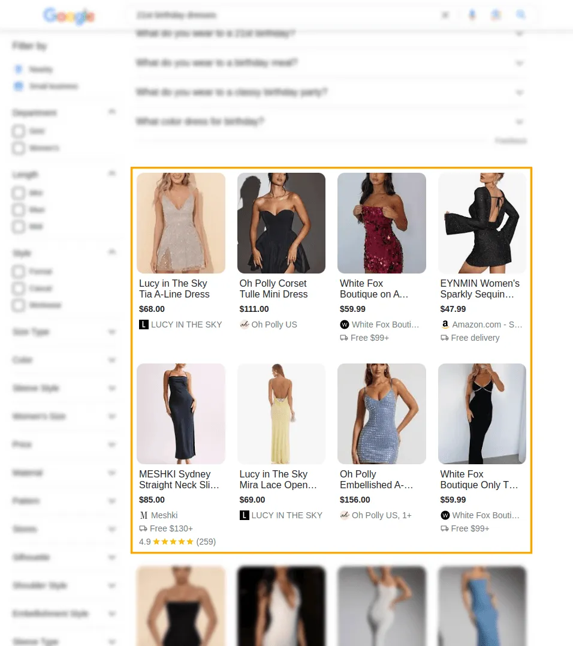This screenshot has height=646, width=573.
Task: Click the Meshki store icon
Action: point(143,515)
